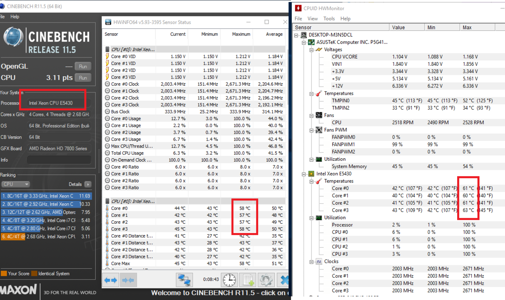Open the network monitors icon in HWiNFO toolbar
Viewport: 505px width, 300px height.
click(x=184, y=280)
